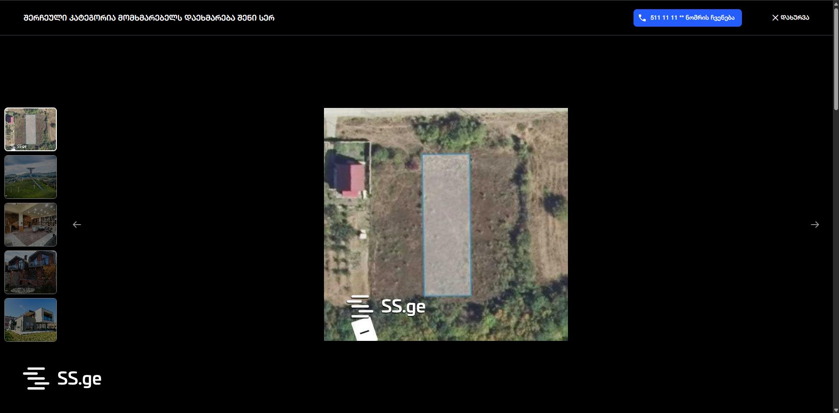
Task: Click the page vertical scrollbar thumb
Action: click(x=836, y=57)
